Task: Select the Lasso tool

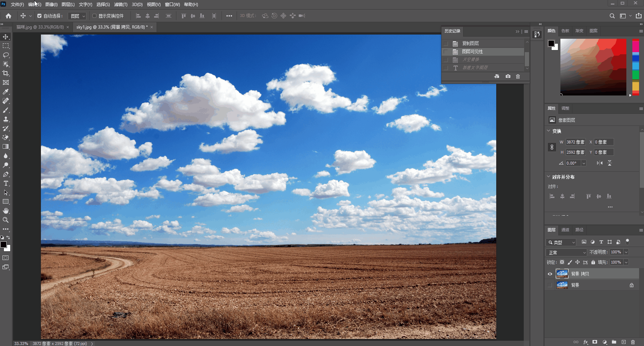Action: 6,55
